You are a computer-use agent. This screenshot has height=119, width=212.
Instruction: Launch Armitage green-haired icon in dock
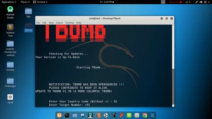pos(90,115)
